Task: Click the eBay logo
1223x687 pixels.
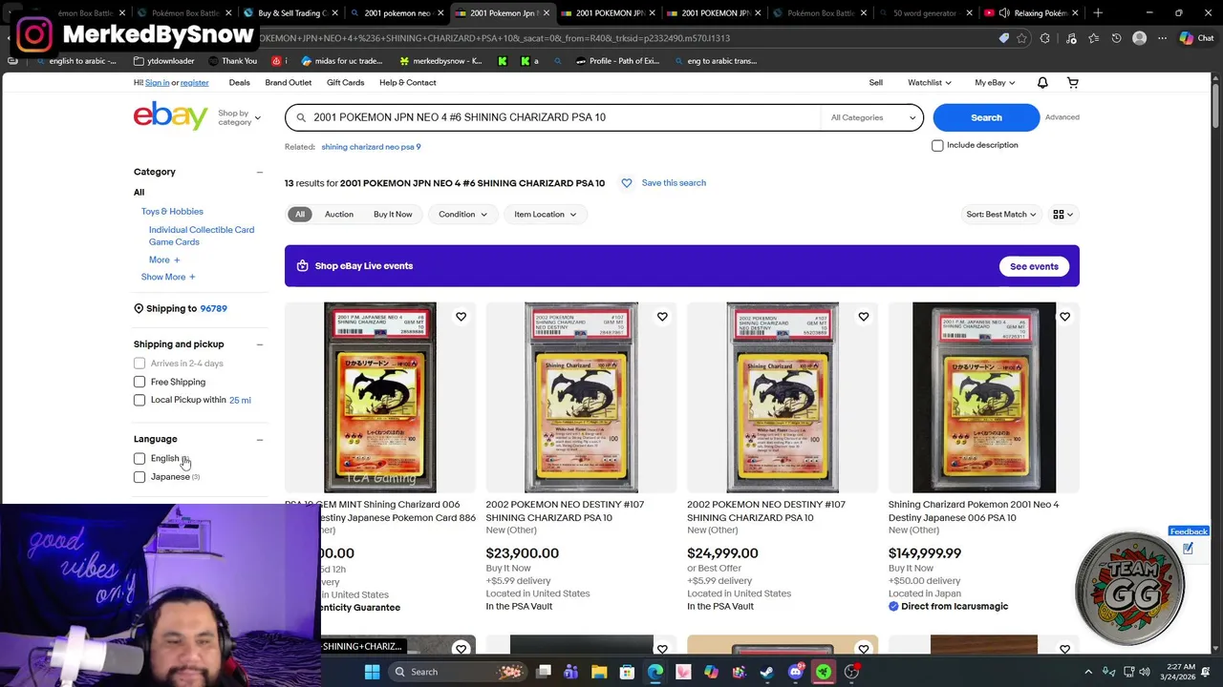Action: 170,116
